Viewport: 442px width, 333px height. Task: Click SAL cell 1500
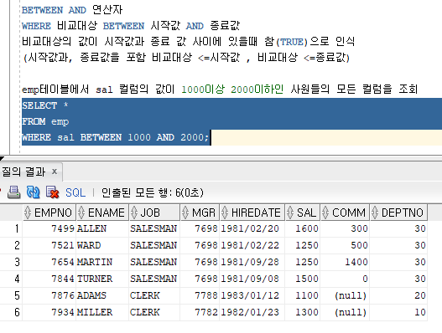[x=303, y=279]
